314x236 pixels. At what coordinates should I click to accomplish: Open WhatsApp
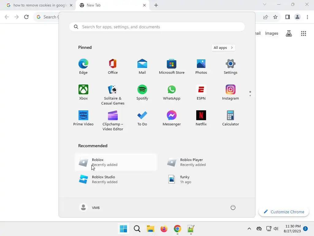tap(172, 92)
